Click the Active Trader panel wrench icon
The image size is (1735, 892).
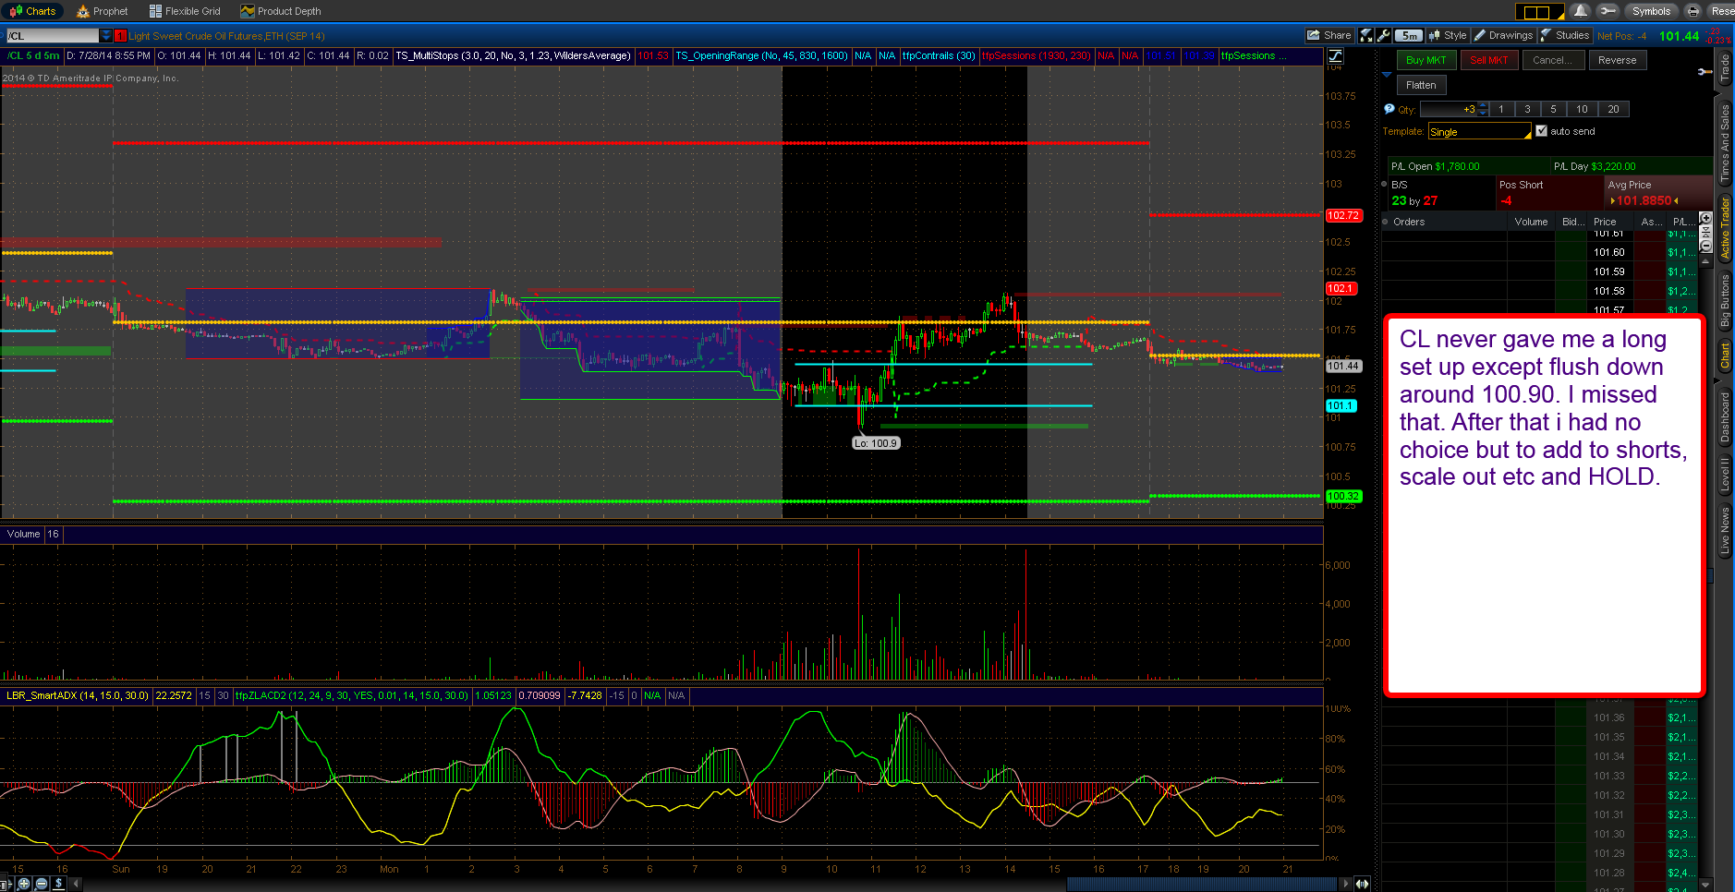1705,72
